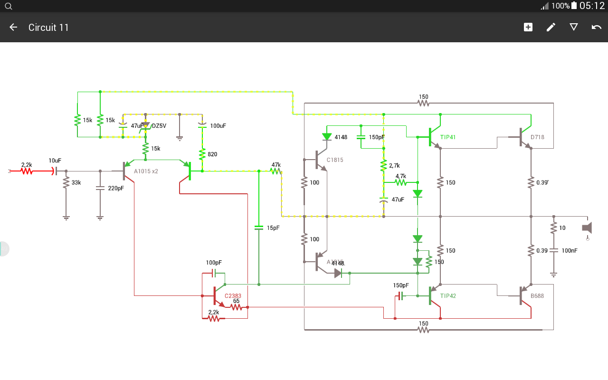The image size is (608, 380).
Task: Select the 10uF input capacitor
Action: [x=55, y=171]
